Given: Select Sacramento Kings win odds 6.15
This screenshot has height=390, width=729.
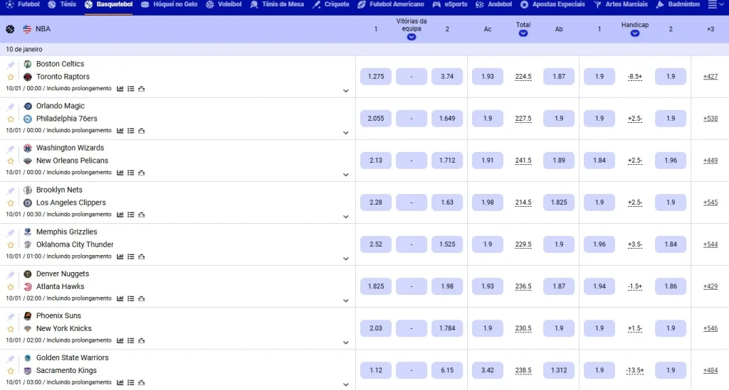Looking at the screenshot, I should pyautogui.click(x=447, y=370).
